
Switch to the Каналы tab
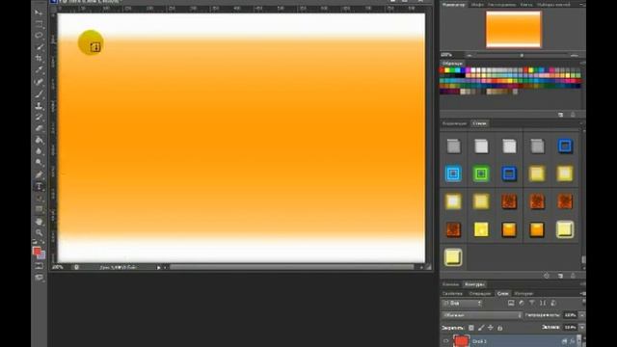click(450, 284)
